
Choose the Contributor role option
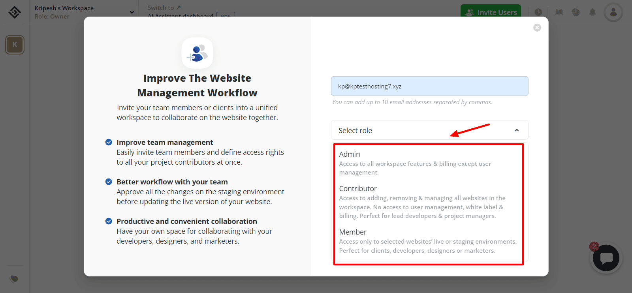click(429, 202)
